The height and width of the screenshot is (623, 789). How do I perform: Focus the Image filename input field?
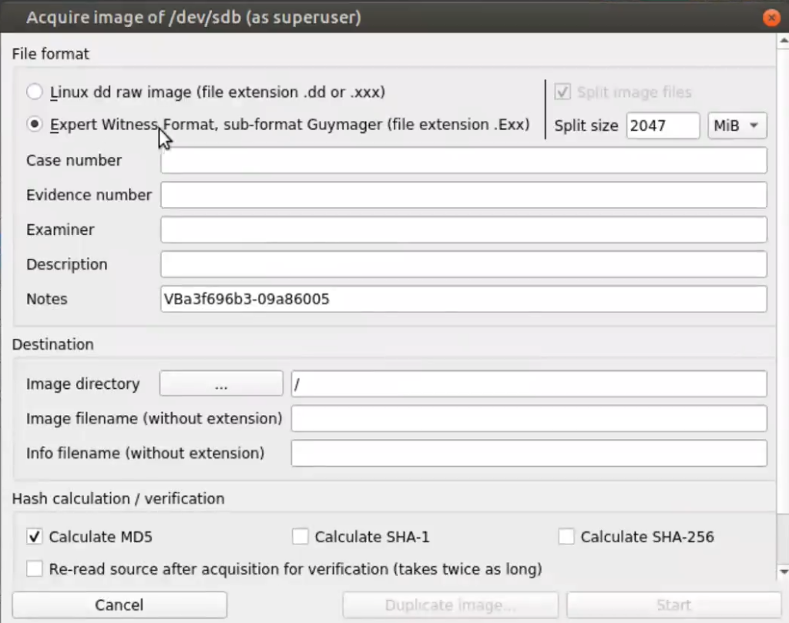529,419
